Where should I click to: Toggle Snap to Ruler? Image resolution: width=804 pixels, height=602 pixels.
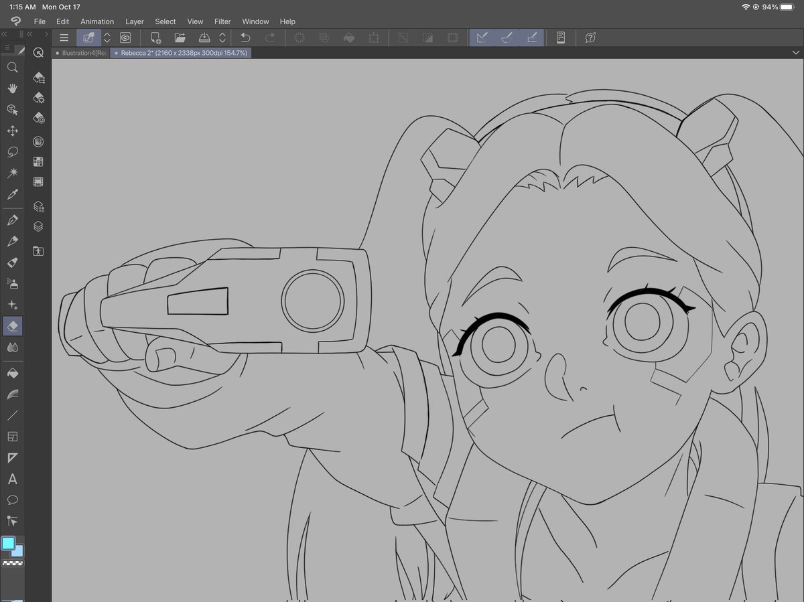(x=482, y=38)
